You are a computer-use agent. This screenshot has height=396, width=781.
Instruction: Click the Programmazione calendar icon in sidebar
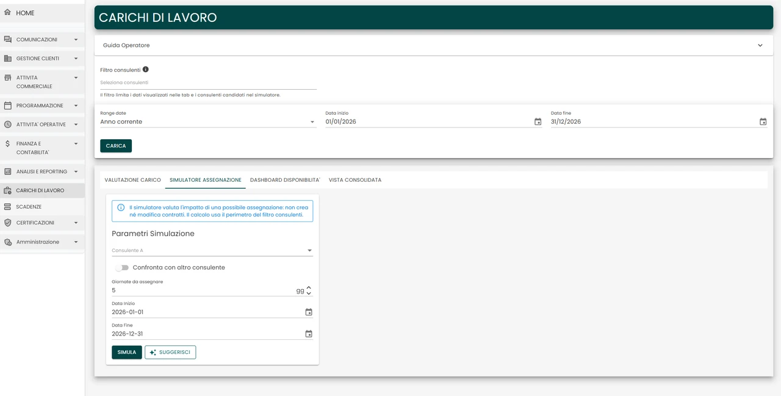pos(7,106)
